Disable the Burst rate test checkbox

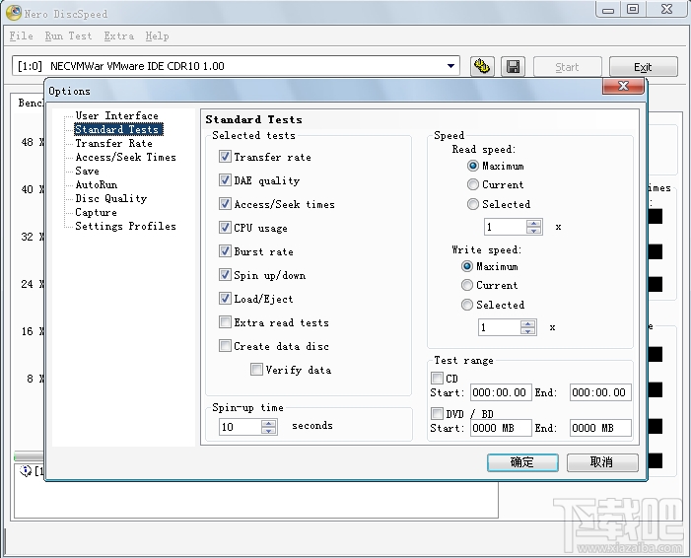225,250
